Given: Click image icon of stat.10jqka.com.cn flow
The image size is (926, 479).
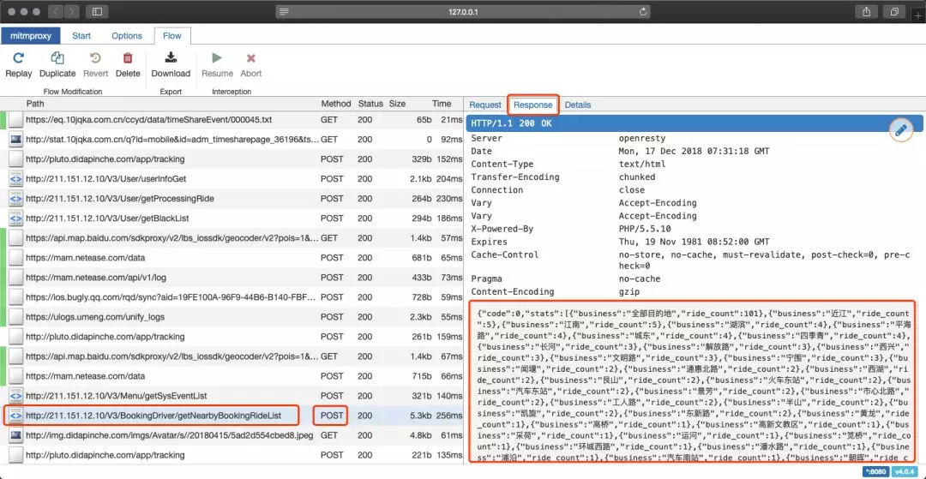Looking at the screenshot, I should click(16, 139).
